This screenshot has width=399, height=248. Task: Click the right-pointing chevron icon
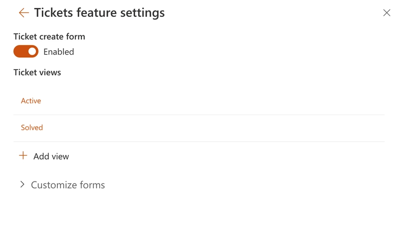tap(22, 184)
